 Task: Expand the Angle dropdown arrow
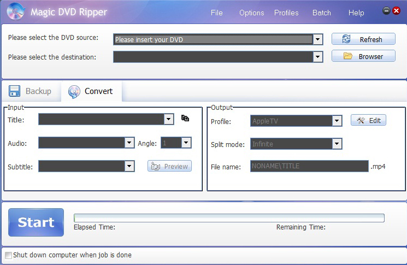click(x=186, y=143)
